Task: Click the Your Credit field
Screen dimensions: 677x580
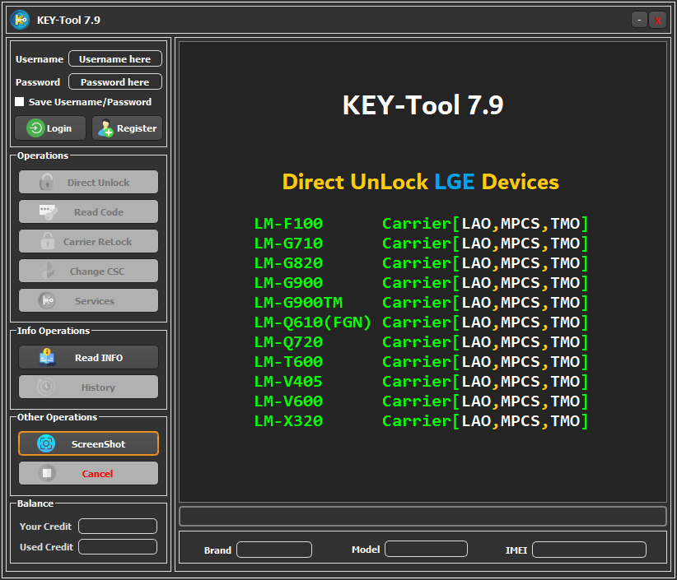Action: (x=118, y=526)
